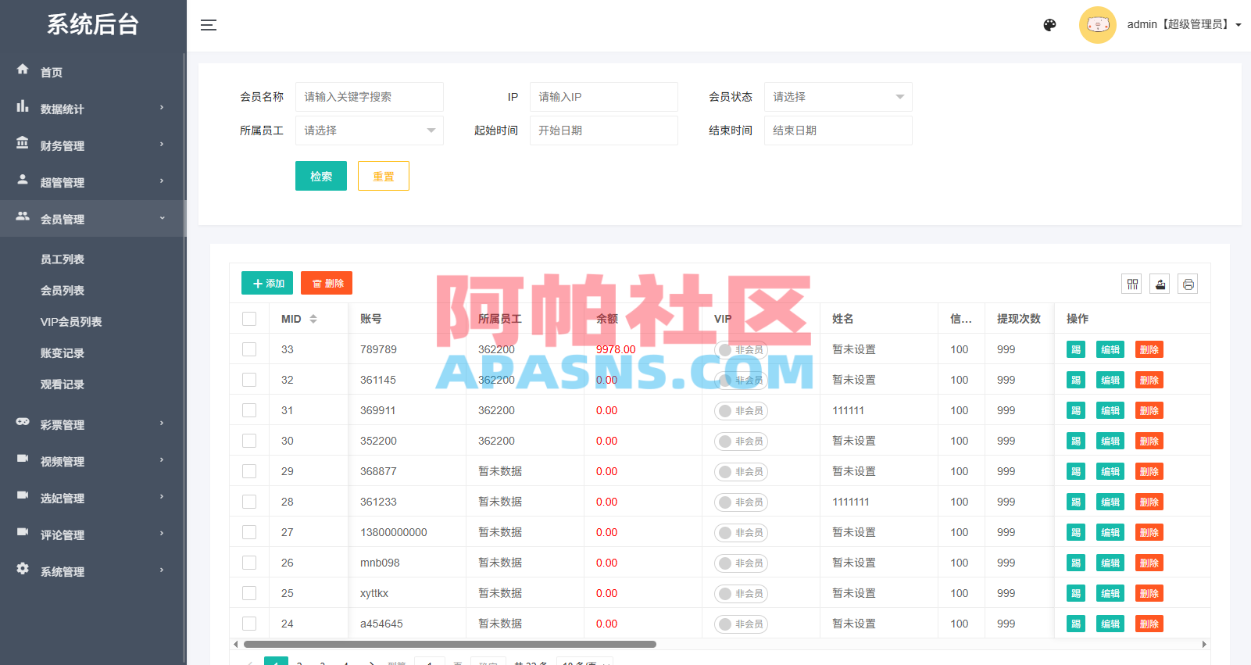Toggle VIP switch for account 369911
The width and height of the screenshot is (1251, 665).
(x=741, y=410)
